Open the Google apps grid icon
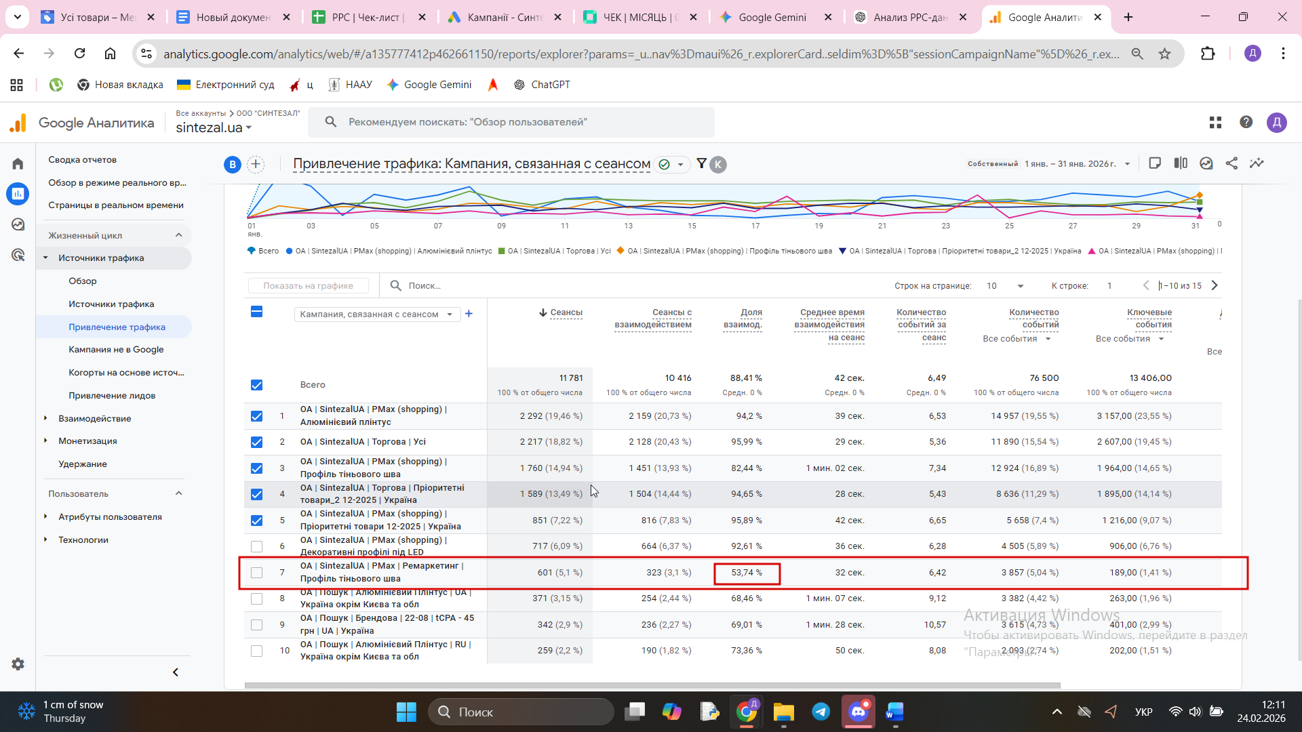 pyautogui.click(x=1215, y=122)
